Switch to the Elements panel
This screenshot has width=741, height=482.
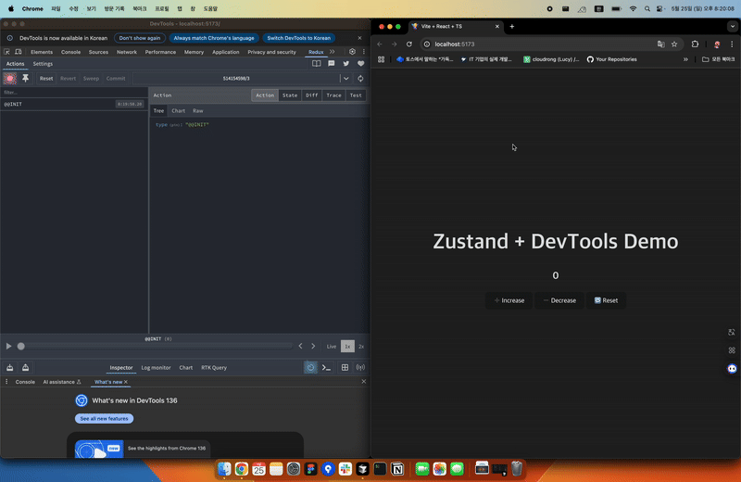point(42,52)
